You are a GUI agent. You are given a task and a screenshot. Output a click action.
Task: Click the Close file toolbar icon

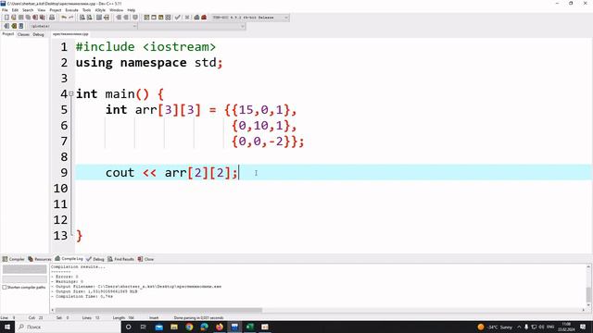pos(35,18)
